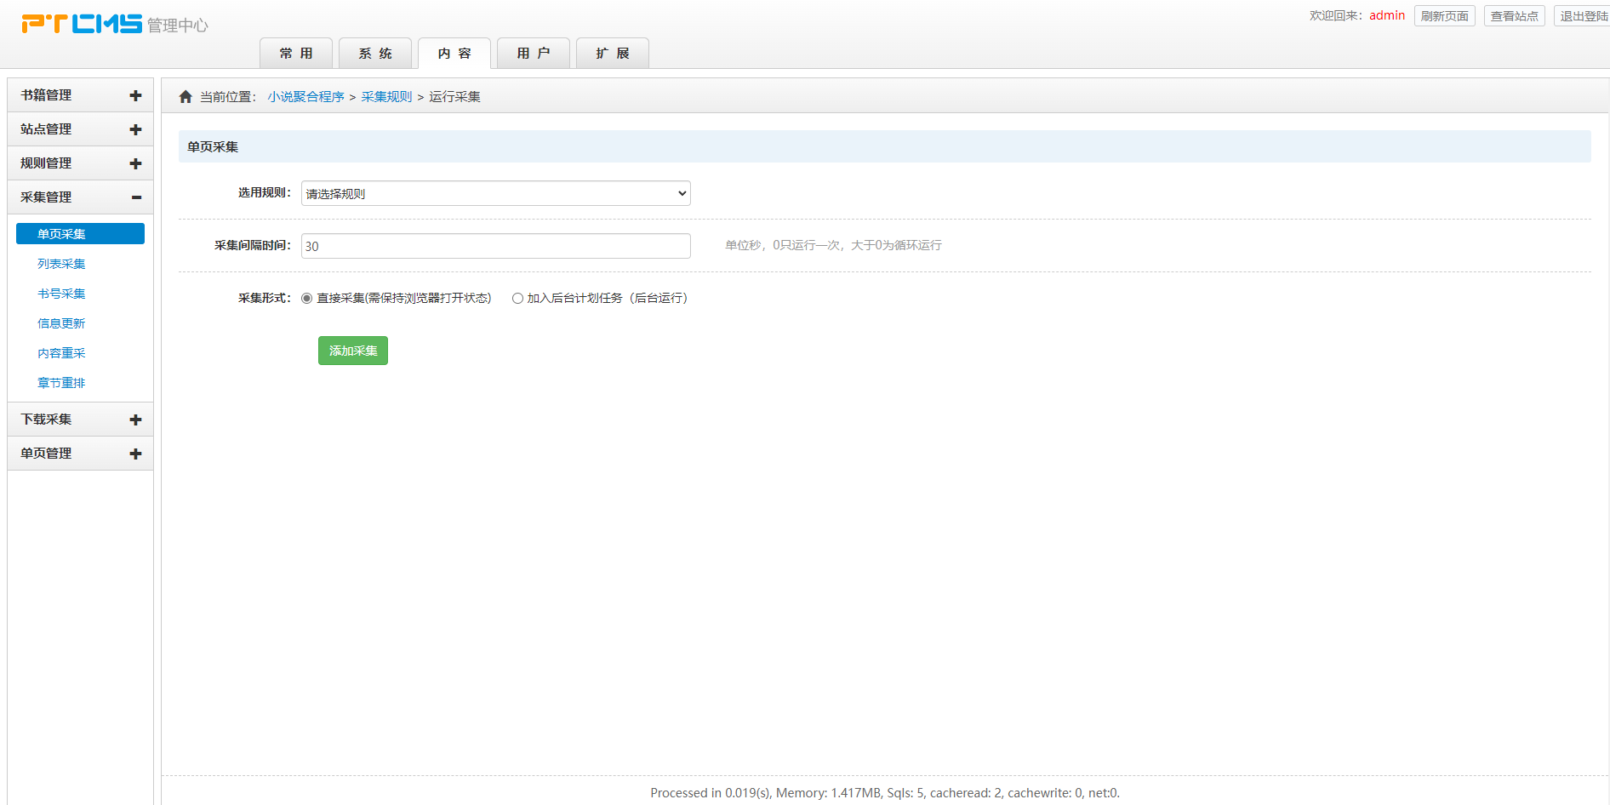This screenshot has height=805, width=1610.
Task: Click the green 添加采集 button
Action: click(353, 351)
